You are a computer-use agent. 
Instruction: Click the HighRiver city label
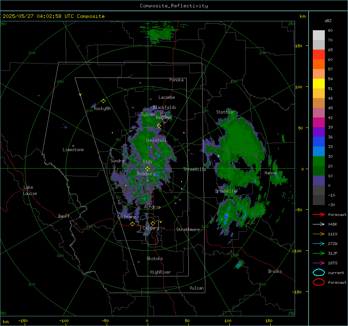[x=160, y=272]
